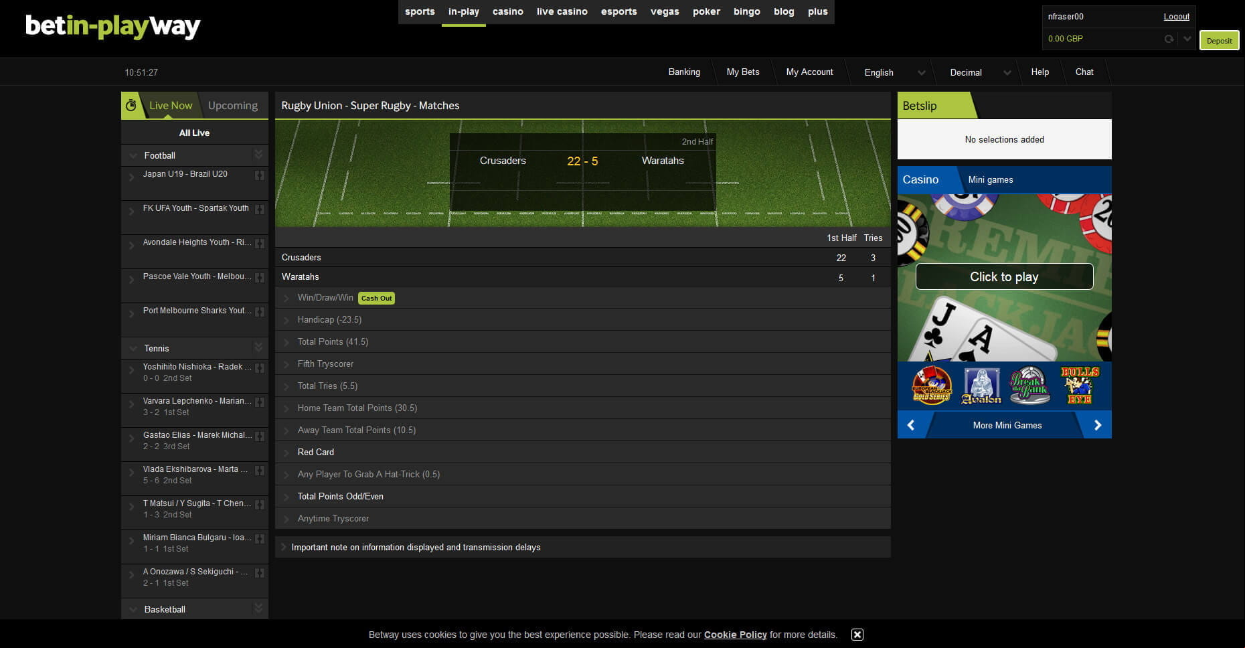Screen dimensions: 1245x648
Task: Switch to the Upcoming tab
Action: [233, 106]
